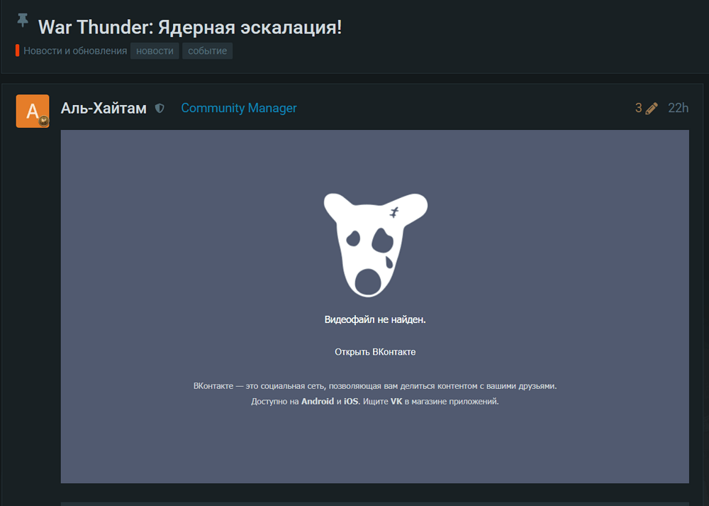Image resolution: width=709 pixels, height=506 pixels.
Task: Follow the Открыть ВКонтакте link
Action: [x=375, y=352]
